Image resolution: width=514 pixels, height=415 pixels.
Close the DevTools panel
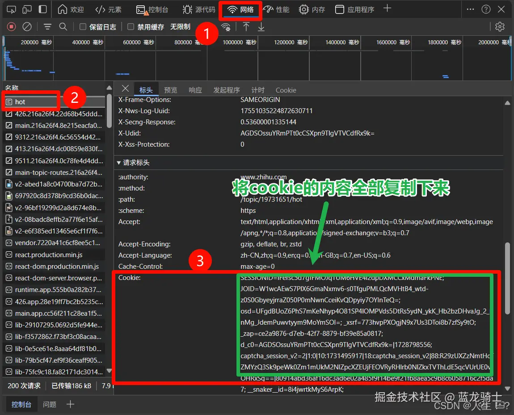[501, 9]
